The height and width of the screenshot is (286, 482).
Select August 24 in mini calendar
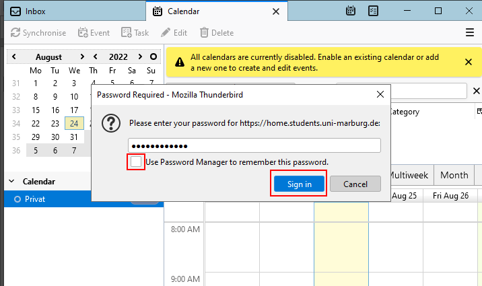coord(74,123)
